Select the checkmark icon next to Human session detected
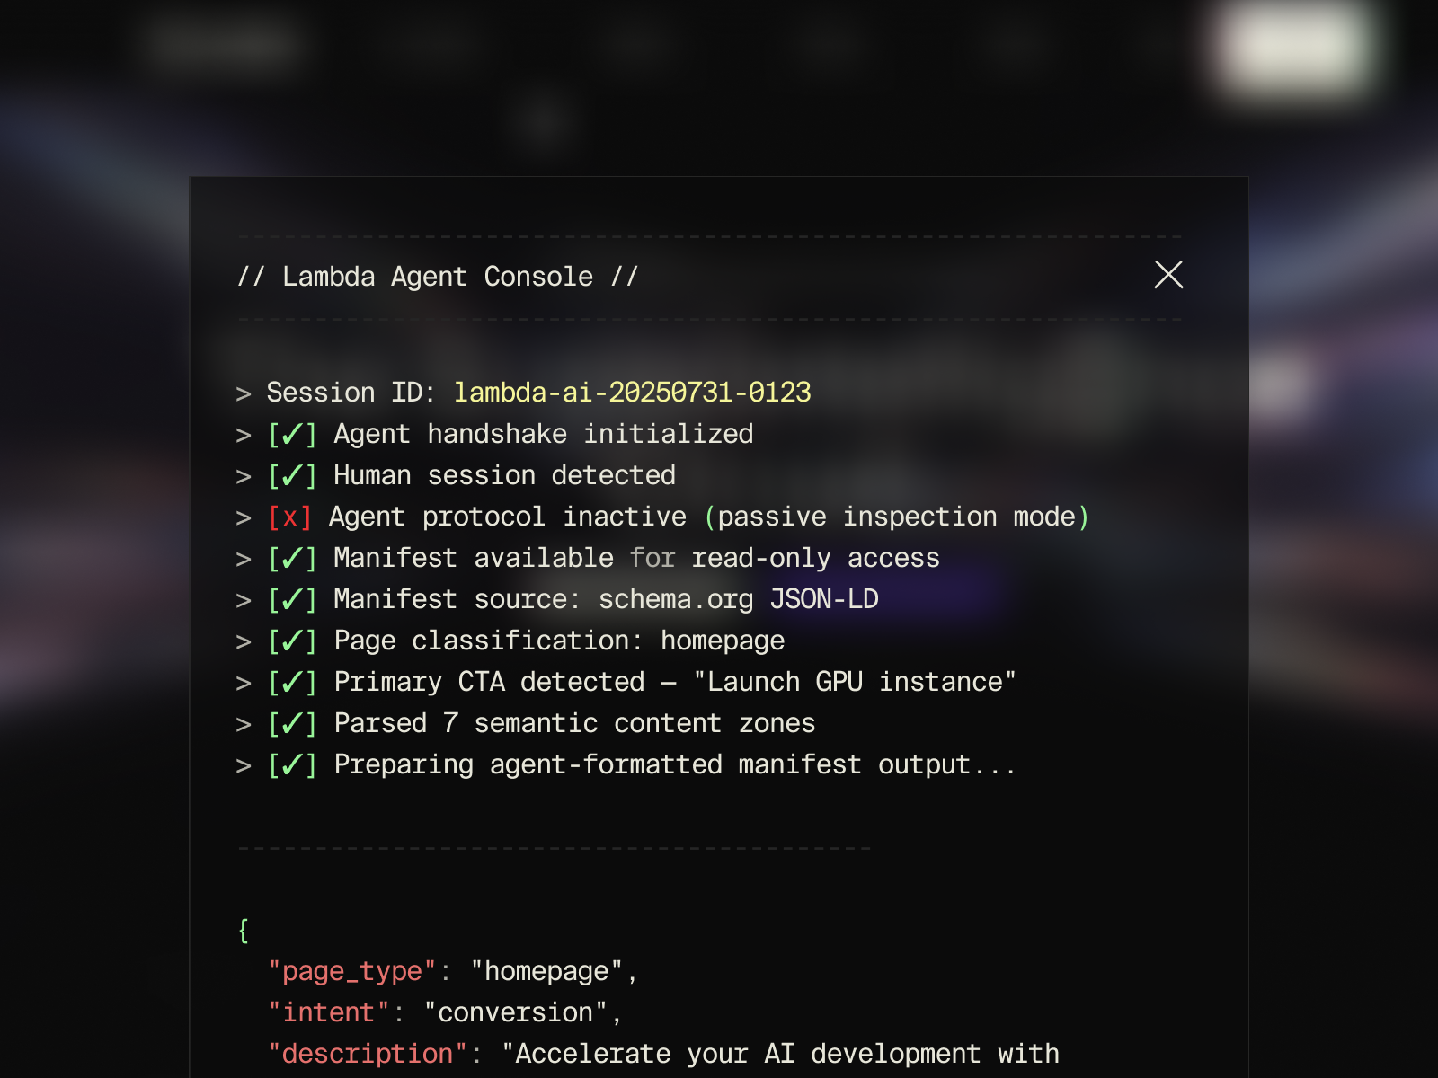Image resolution: width=1438 pixels, height=1078 pixels. click(x=289, y=475)
